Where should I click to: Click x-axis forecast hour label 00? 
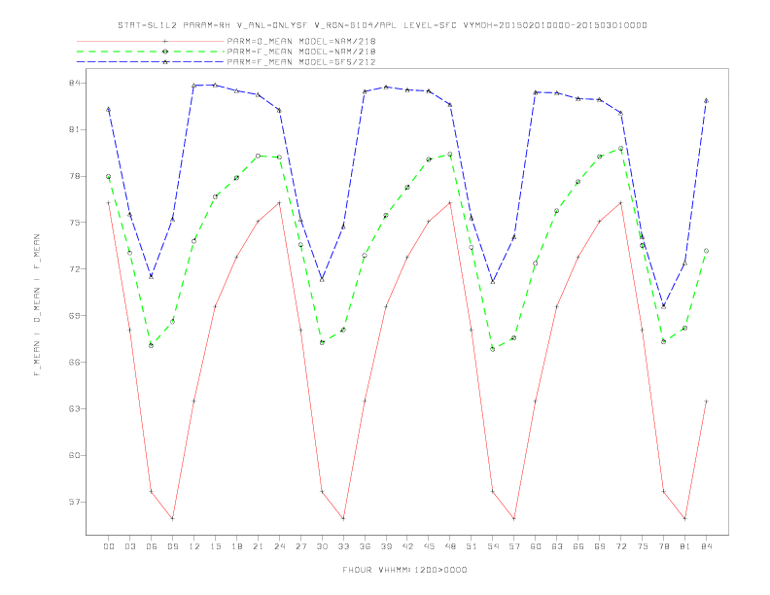tap(109, 546)
